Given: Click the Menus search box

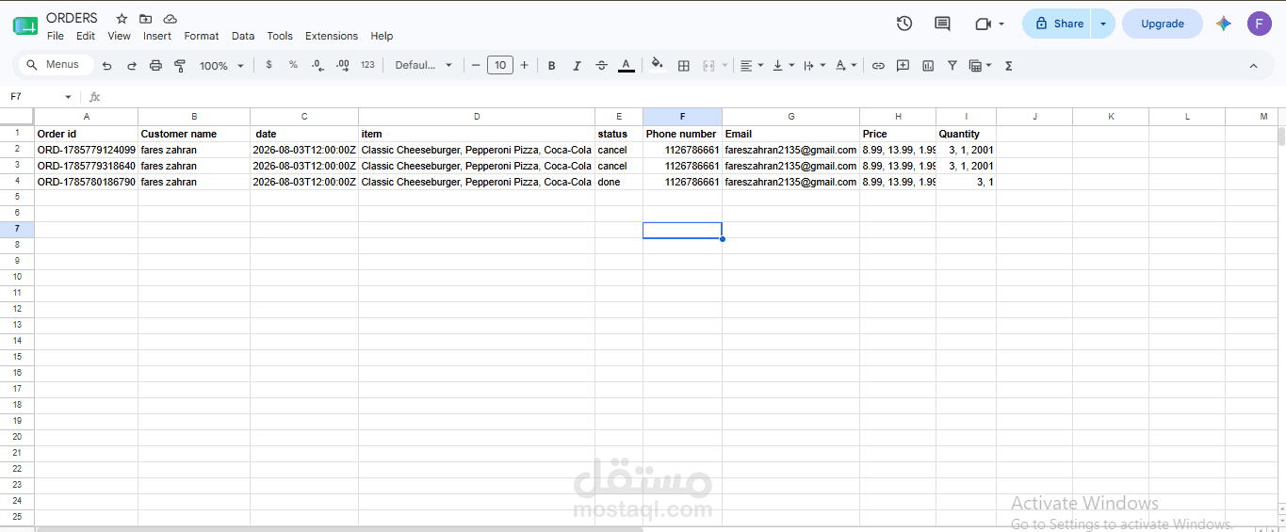Looking at the screenshot, I should [x=57, y=65].
